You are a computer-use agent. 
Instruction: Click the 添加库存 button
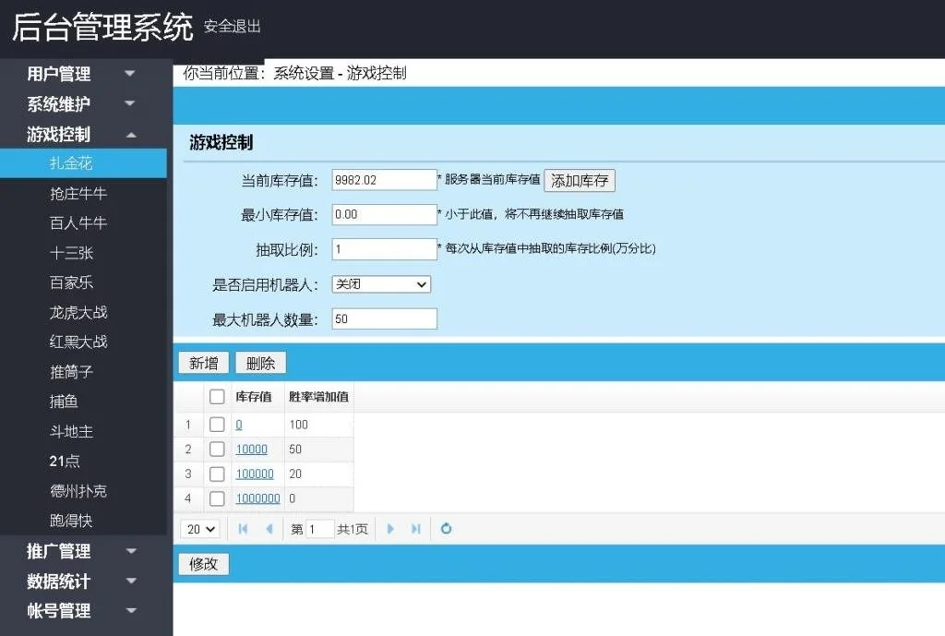(580, 180)
